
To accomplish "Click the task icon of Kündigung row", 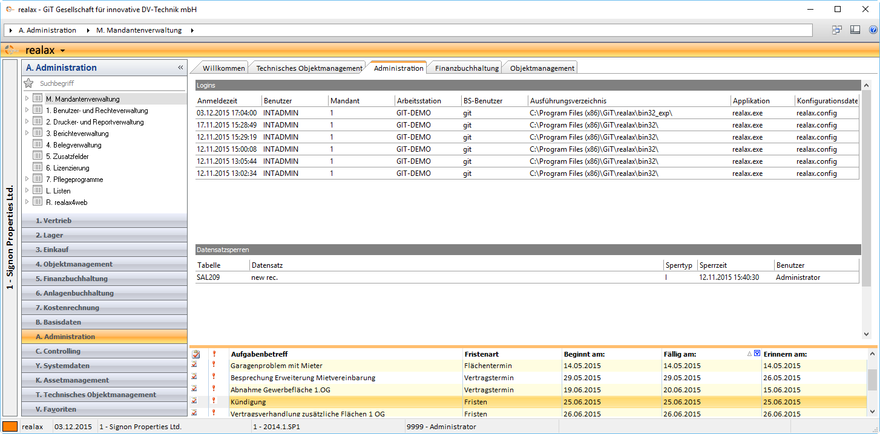I will 195,401.
